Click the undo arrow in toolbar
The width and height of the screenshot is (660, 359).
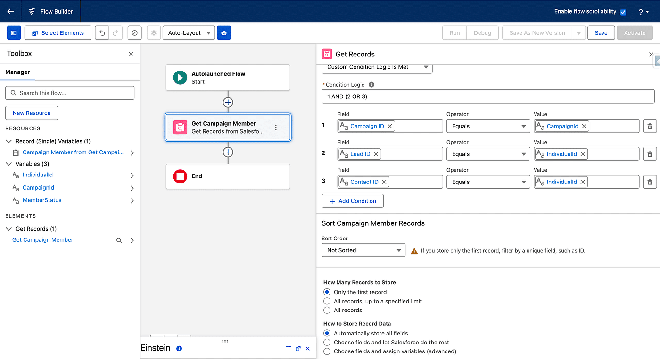(102, 33)
